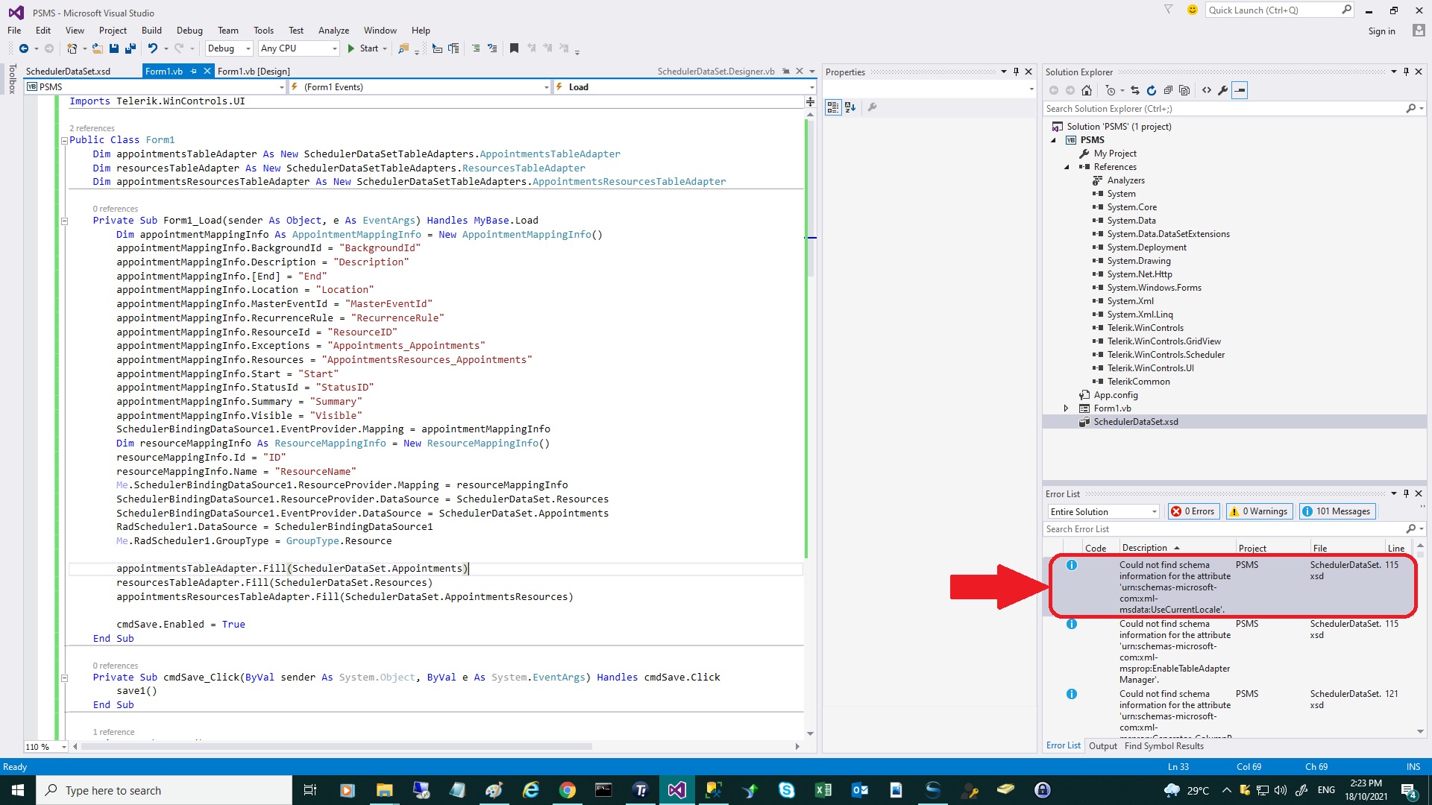Toggle the bookmark icon in toolbar
This screenshot has height=805, width=1432.
(514, 48)
